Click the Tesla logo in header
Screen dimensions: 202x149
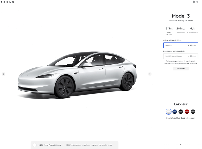(7, 2)
